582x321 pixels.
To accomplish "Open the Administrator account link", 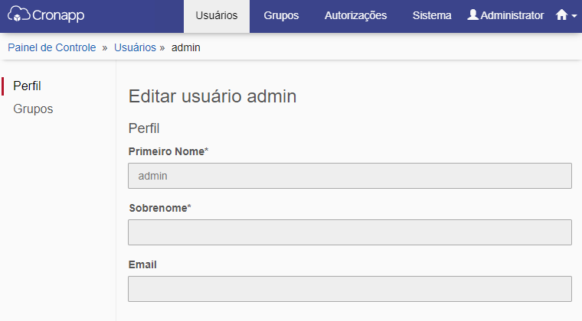I will pyautogui.click(x=505, y=15).
